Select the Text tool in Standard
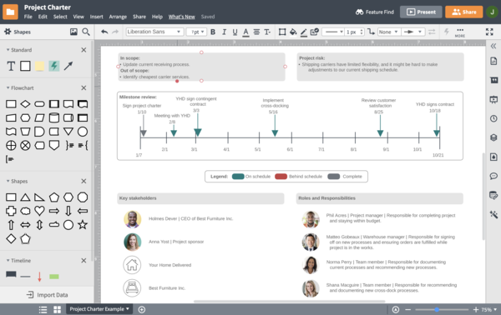501x315 pixels. [11, 66]
